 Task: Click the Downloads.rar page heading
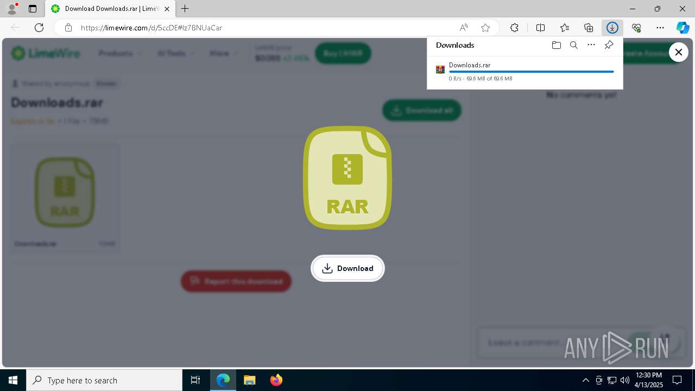pos(57,102)
